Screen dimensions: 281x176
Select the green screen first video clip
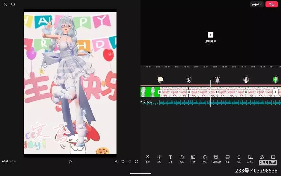149,92
